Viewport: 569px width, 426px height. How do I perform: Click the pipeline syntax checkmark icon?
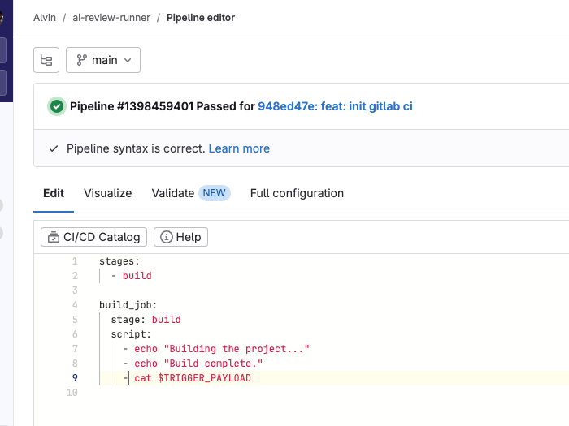(54, 148)
